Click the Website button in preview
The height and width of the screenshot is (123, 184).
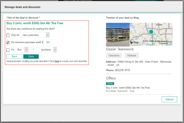(x=132, y=55)
